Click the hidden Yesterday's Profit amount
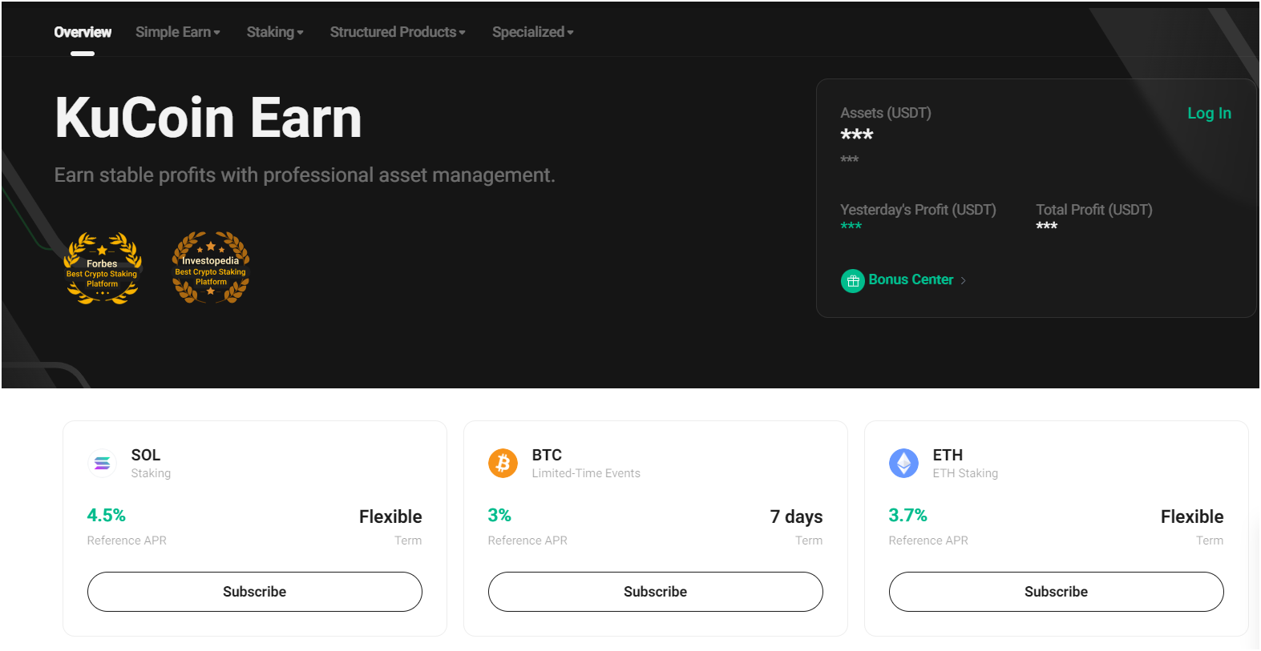This screenshot has height=651, width=1261. [850, 226]
